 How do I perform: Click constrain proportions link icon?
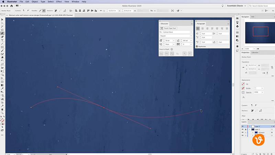(272, 67)
